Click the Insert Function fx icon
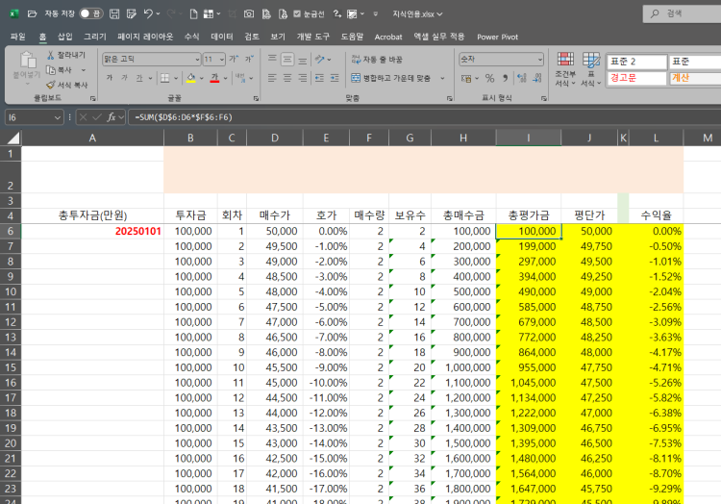Screen dimensions: 721x504 click(112, 117)
